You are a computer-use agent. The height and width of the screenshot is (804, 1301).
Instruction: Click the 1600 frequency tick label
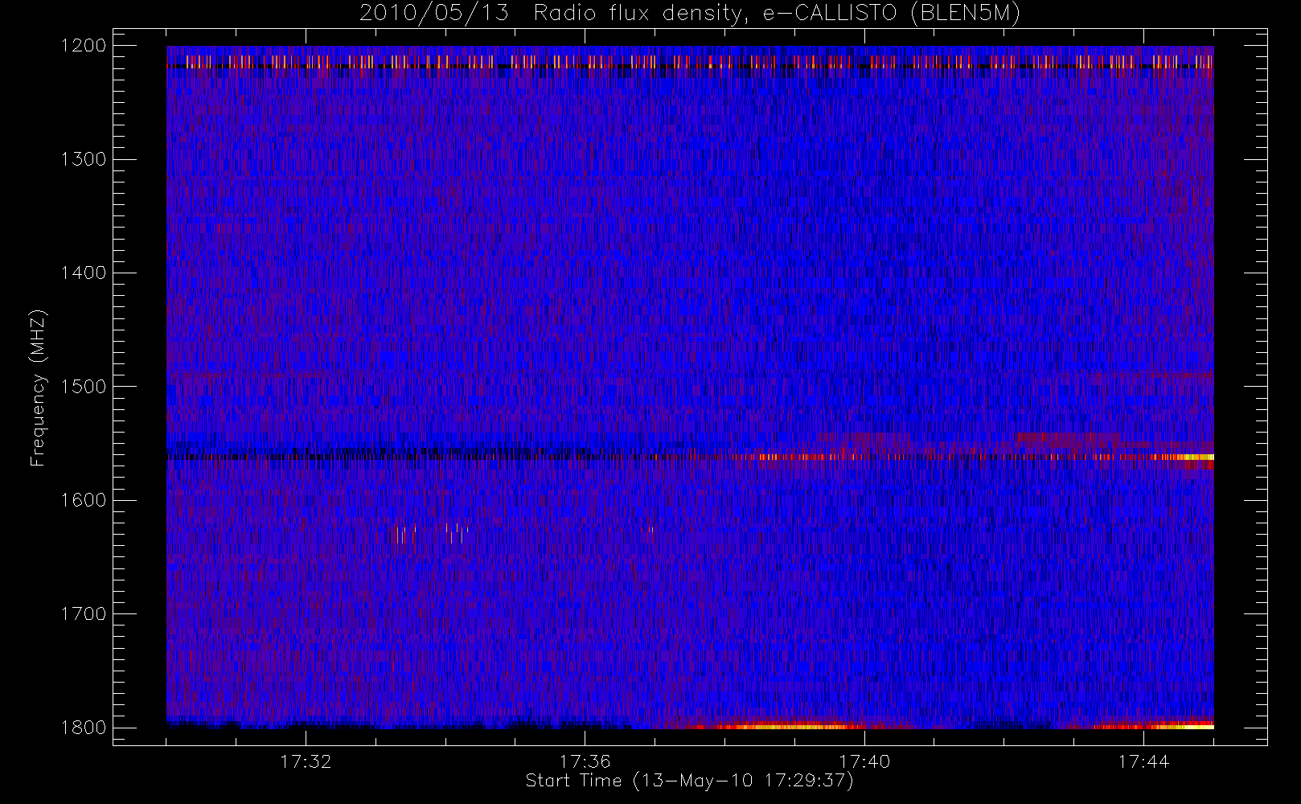click(x=84, y=500)
